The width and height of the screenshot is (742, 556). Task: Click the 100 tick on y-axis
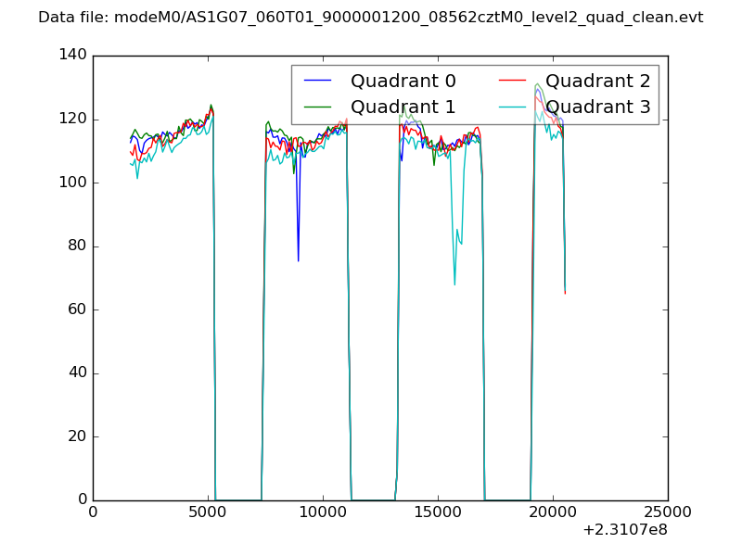76,183
